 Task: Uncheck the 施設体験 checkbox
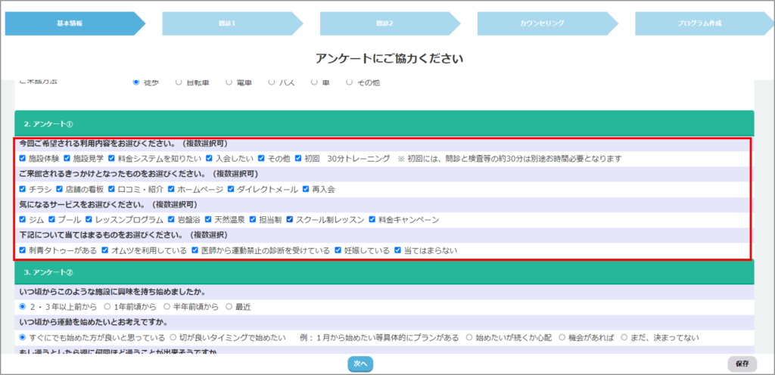point(23,159)
